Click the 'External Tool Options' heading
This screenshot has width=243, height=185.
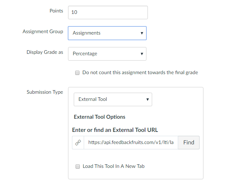[99, 117]
